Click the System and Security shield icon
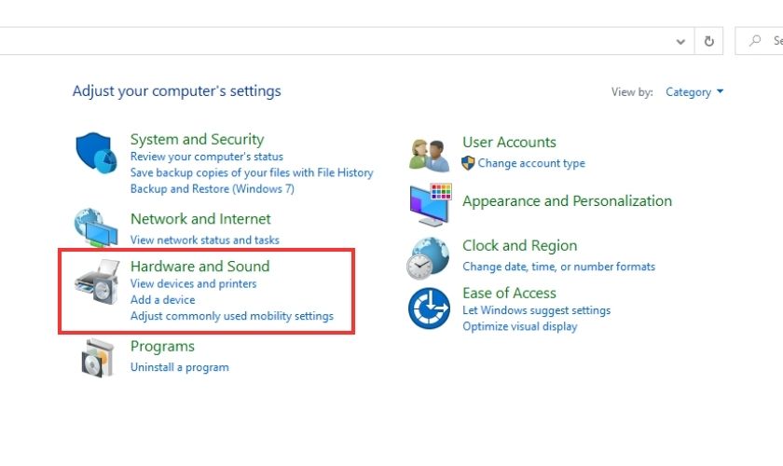 pos(96,153)
